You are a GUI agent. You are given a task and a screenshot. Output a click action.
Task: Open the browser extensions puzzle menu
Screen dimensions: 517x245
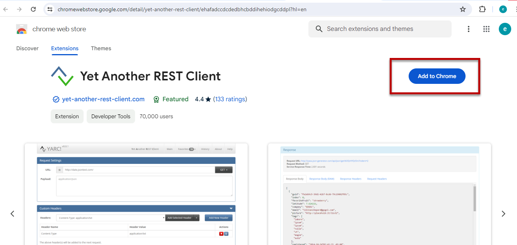pyautogui.click(x=482, y=9)
